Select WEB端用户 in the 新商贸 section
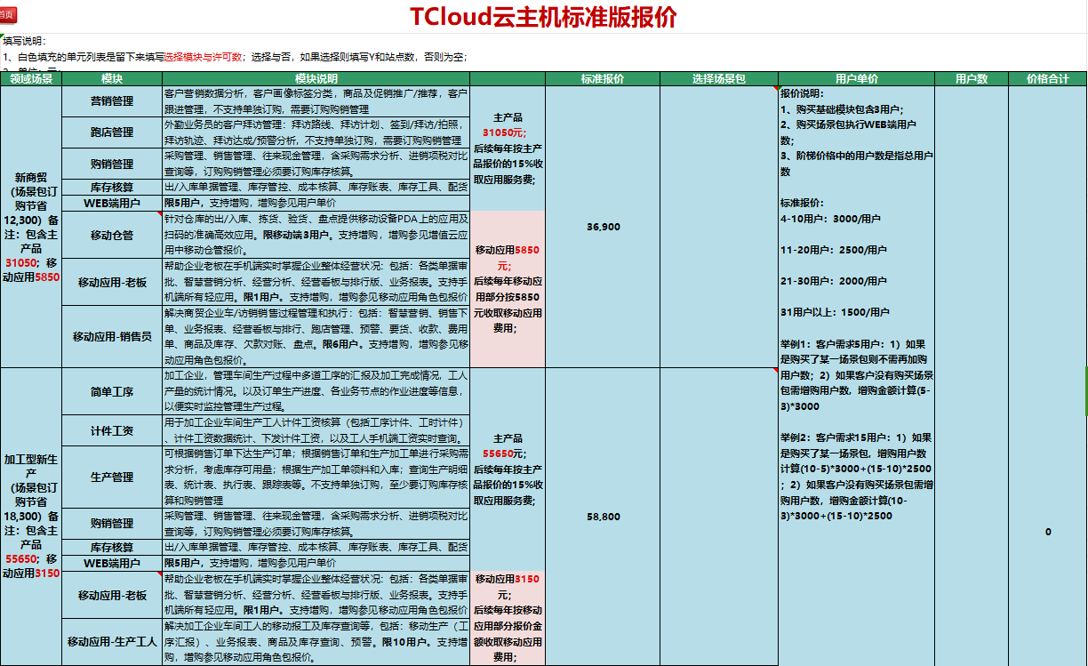Viewport: 1088px width, 666px height. click(x=112, y=204)
